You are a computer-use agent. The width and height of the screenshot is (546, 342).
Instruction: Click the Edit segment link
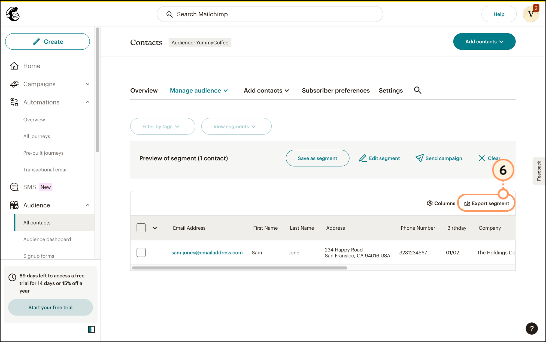click(x=379, y=158)
